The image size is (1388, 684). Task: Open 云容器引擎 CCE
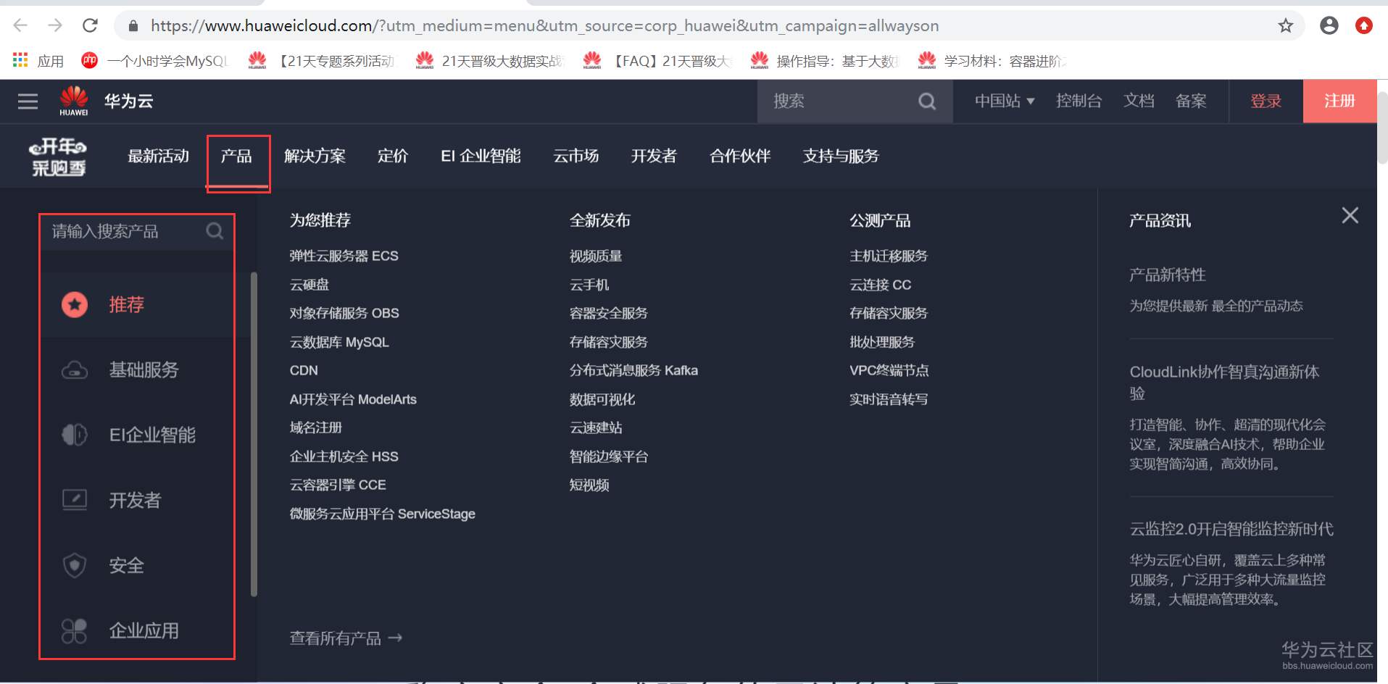tap(338, 485)
